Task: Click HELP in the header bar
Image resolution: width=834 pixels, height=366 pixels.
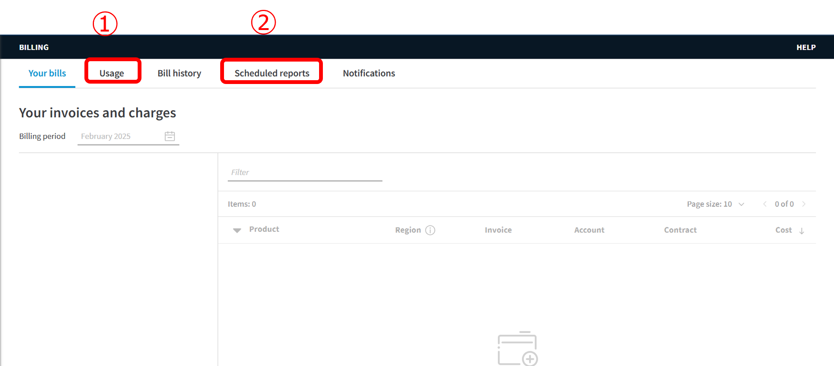Action: pyautogui.click(x=806, y=47)
